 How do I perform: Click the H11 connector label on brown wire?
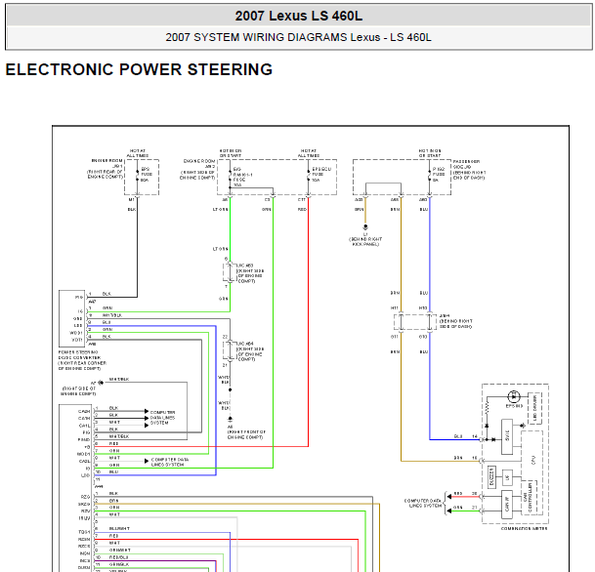coord(395,308)
